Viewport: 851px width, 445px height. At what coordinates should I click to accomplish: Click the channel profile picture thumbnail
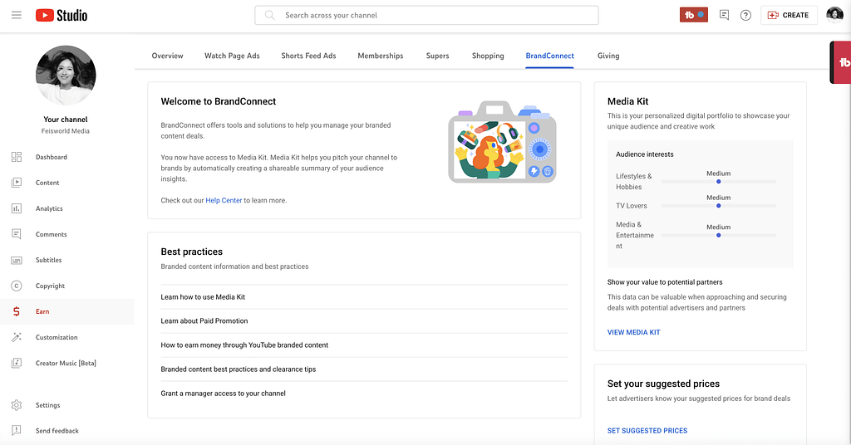click(x=66, y=76)
